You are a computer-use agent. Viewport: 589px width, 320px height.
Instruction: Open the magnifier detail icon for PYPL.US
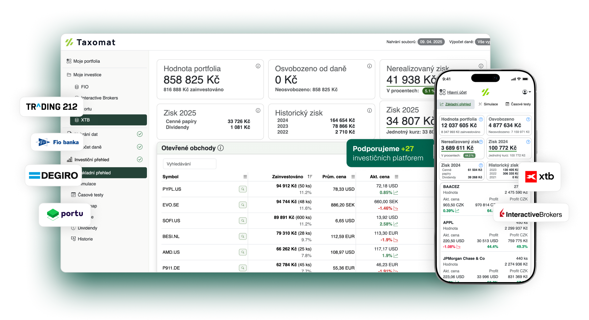coord(243,189)
